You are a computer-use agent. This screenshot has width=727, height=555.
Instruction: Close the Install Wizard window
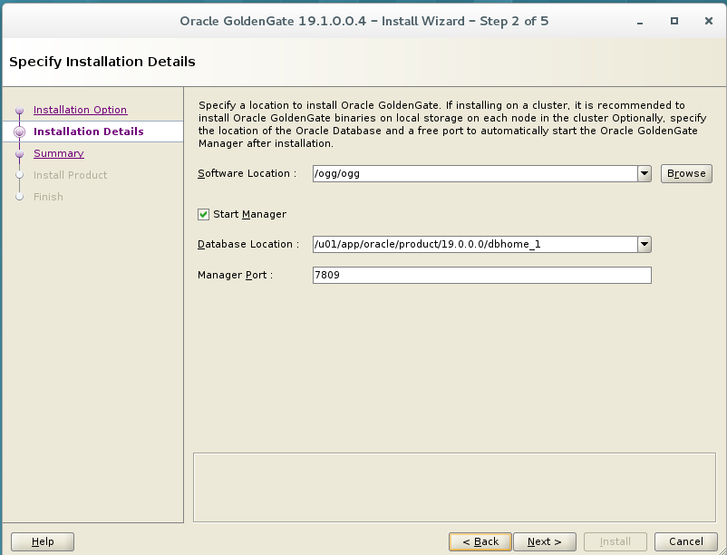click(709, 21)
